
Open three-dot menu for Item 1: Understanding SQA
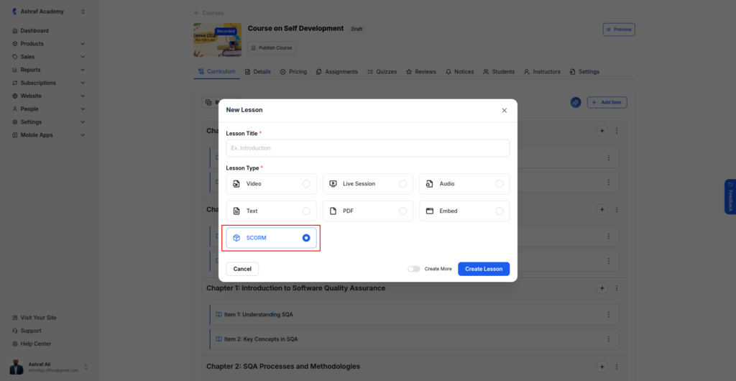pyautogui.click(x=608, y=314)
